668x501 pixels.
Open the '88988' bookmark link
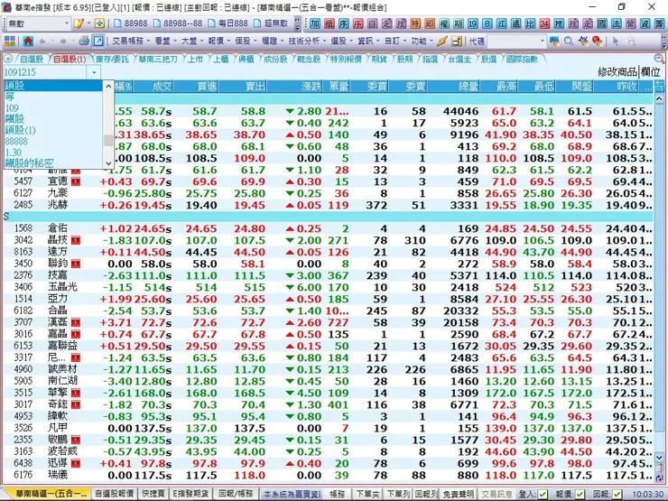pos(131,23)
